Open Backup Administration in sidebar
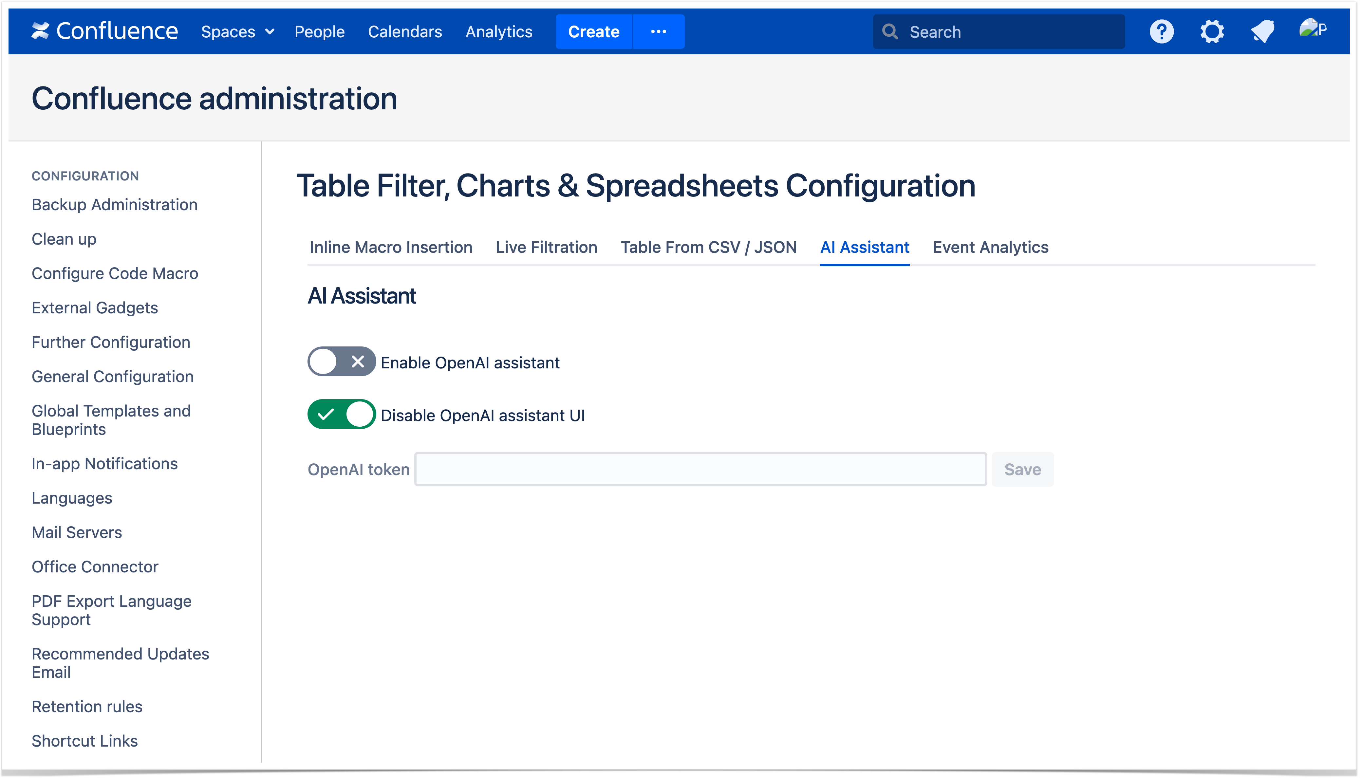1361x779 pixels. coord(115,204)
